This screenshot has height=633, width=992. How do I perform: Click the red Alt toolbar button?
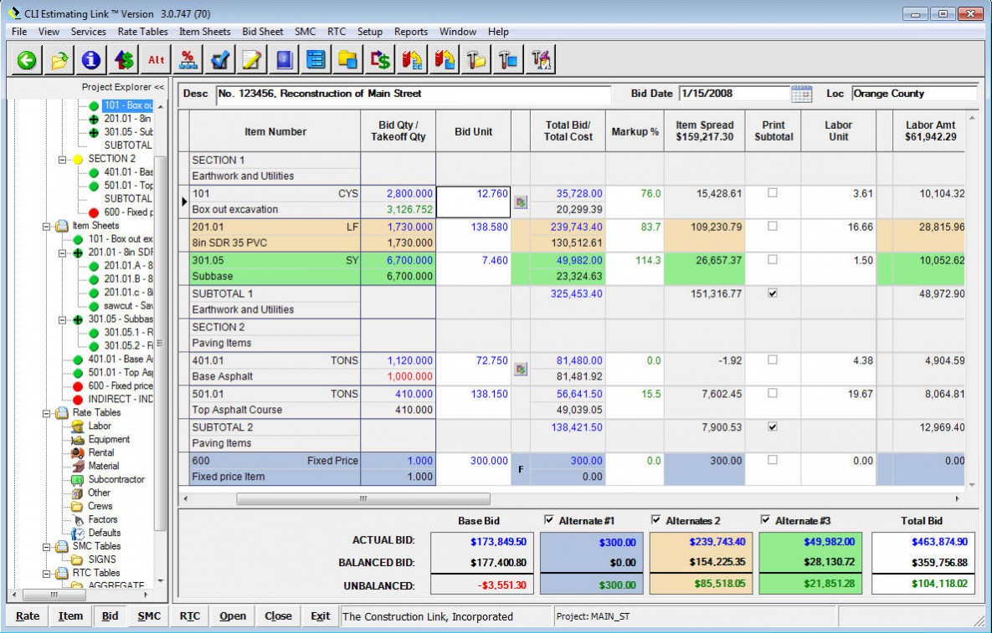(156, 60)
